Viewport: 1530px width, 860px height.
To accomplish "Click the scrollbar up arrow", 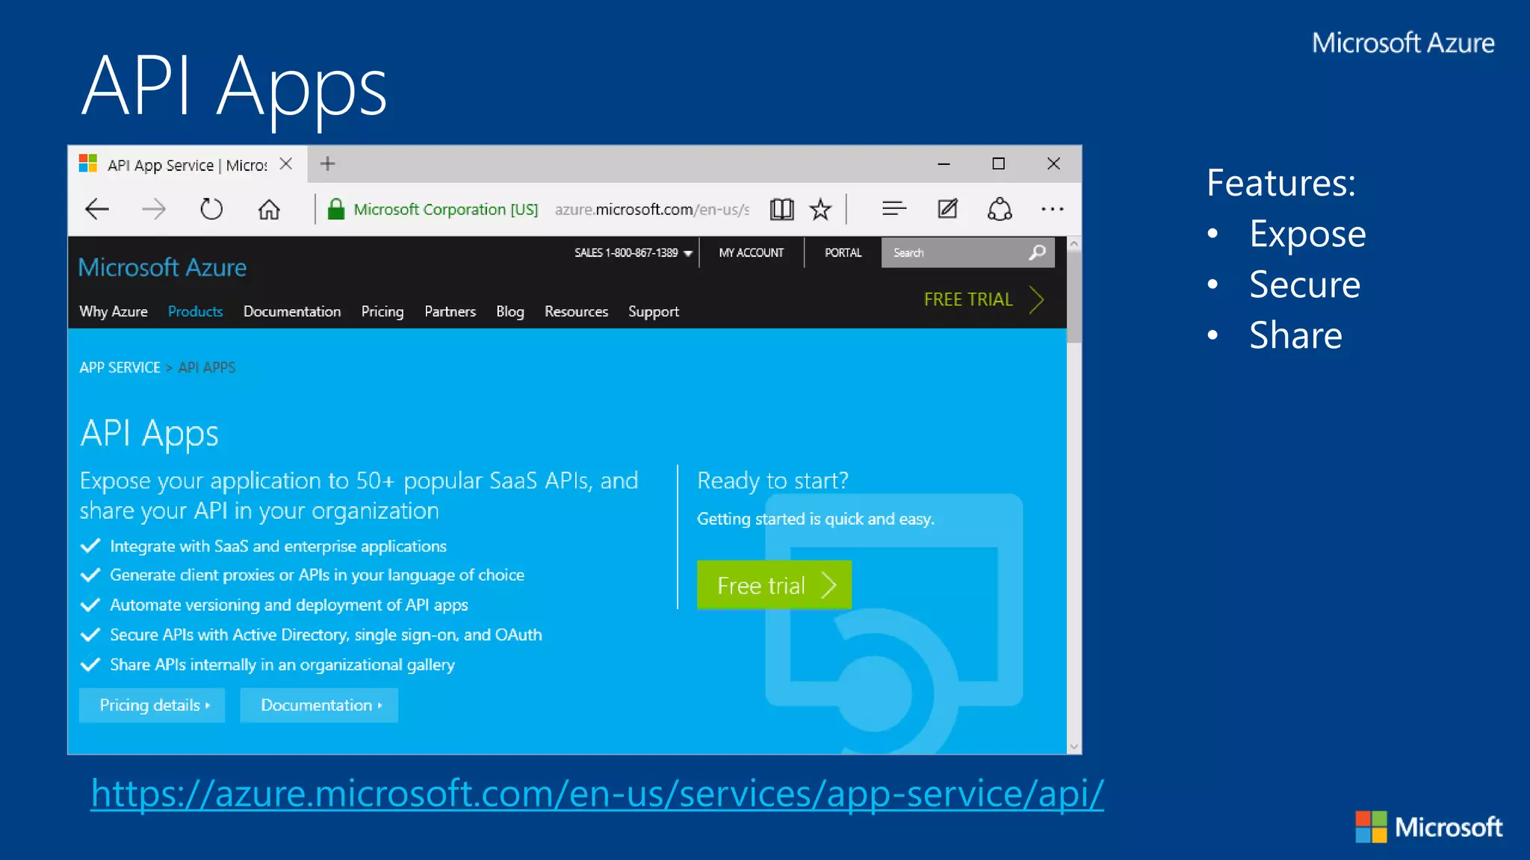I will pos(1074,244).
